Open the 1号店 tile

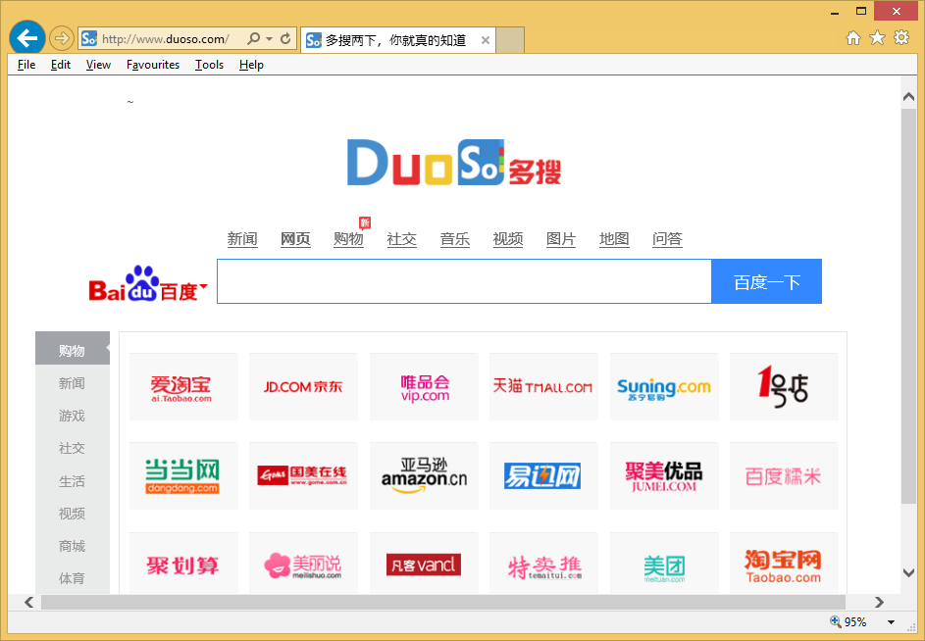pyautogui.click(x=784, y=387)
